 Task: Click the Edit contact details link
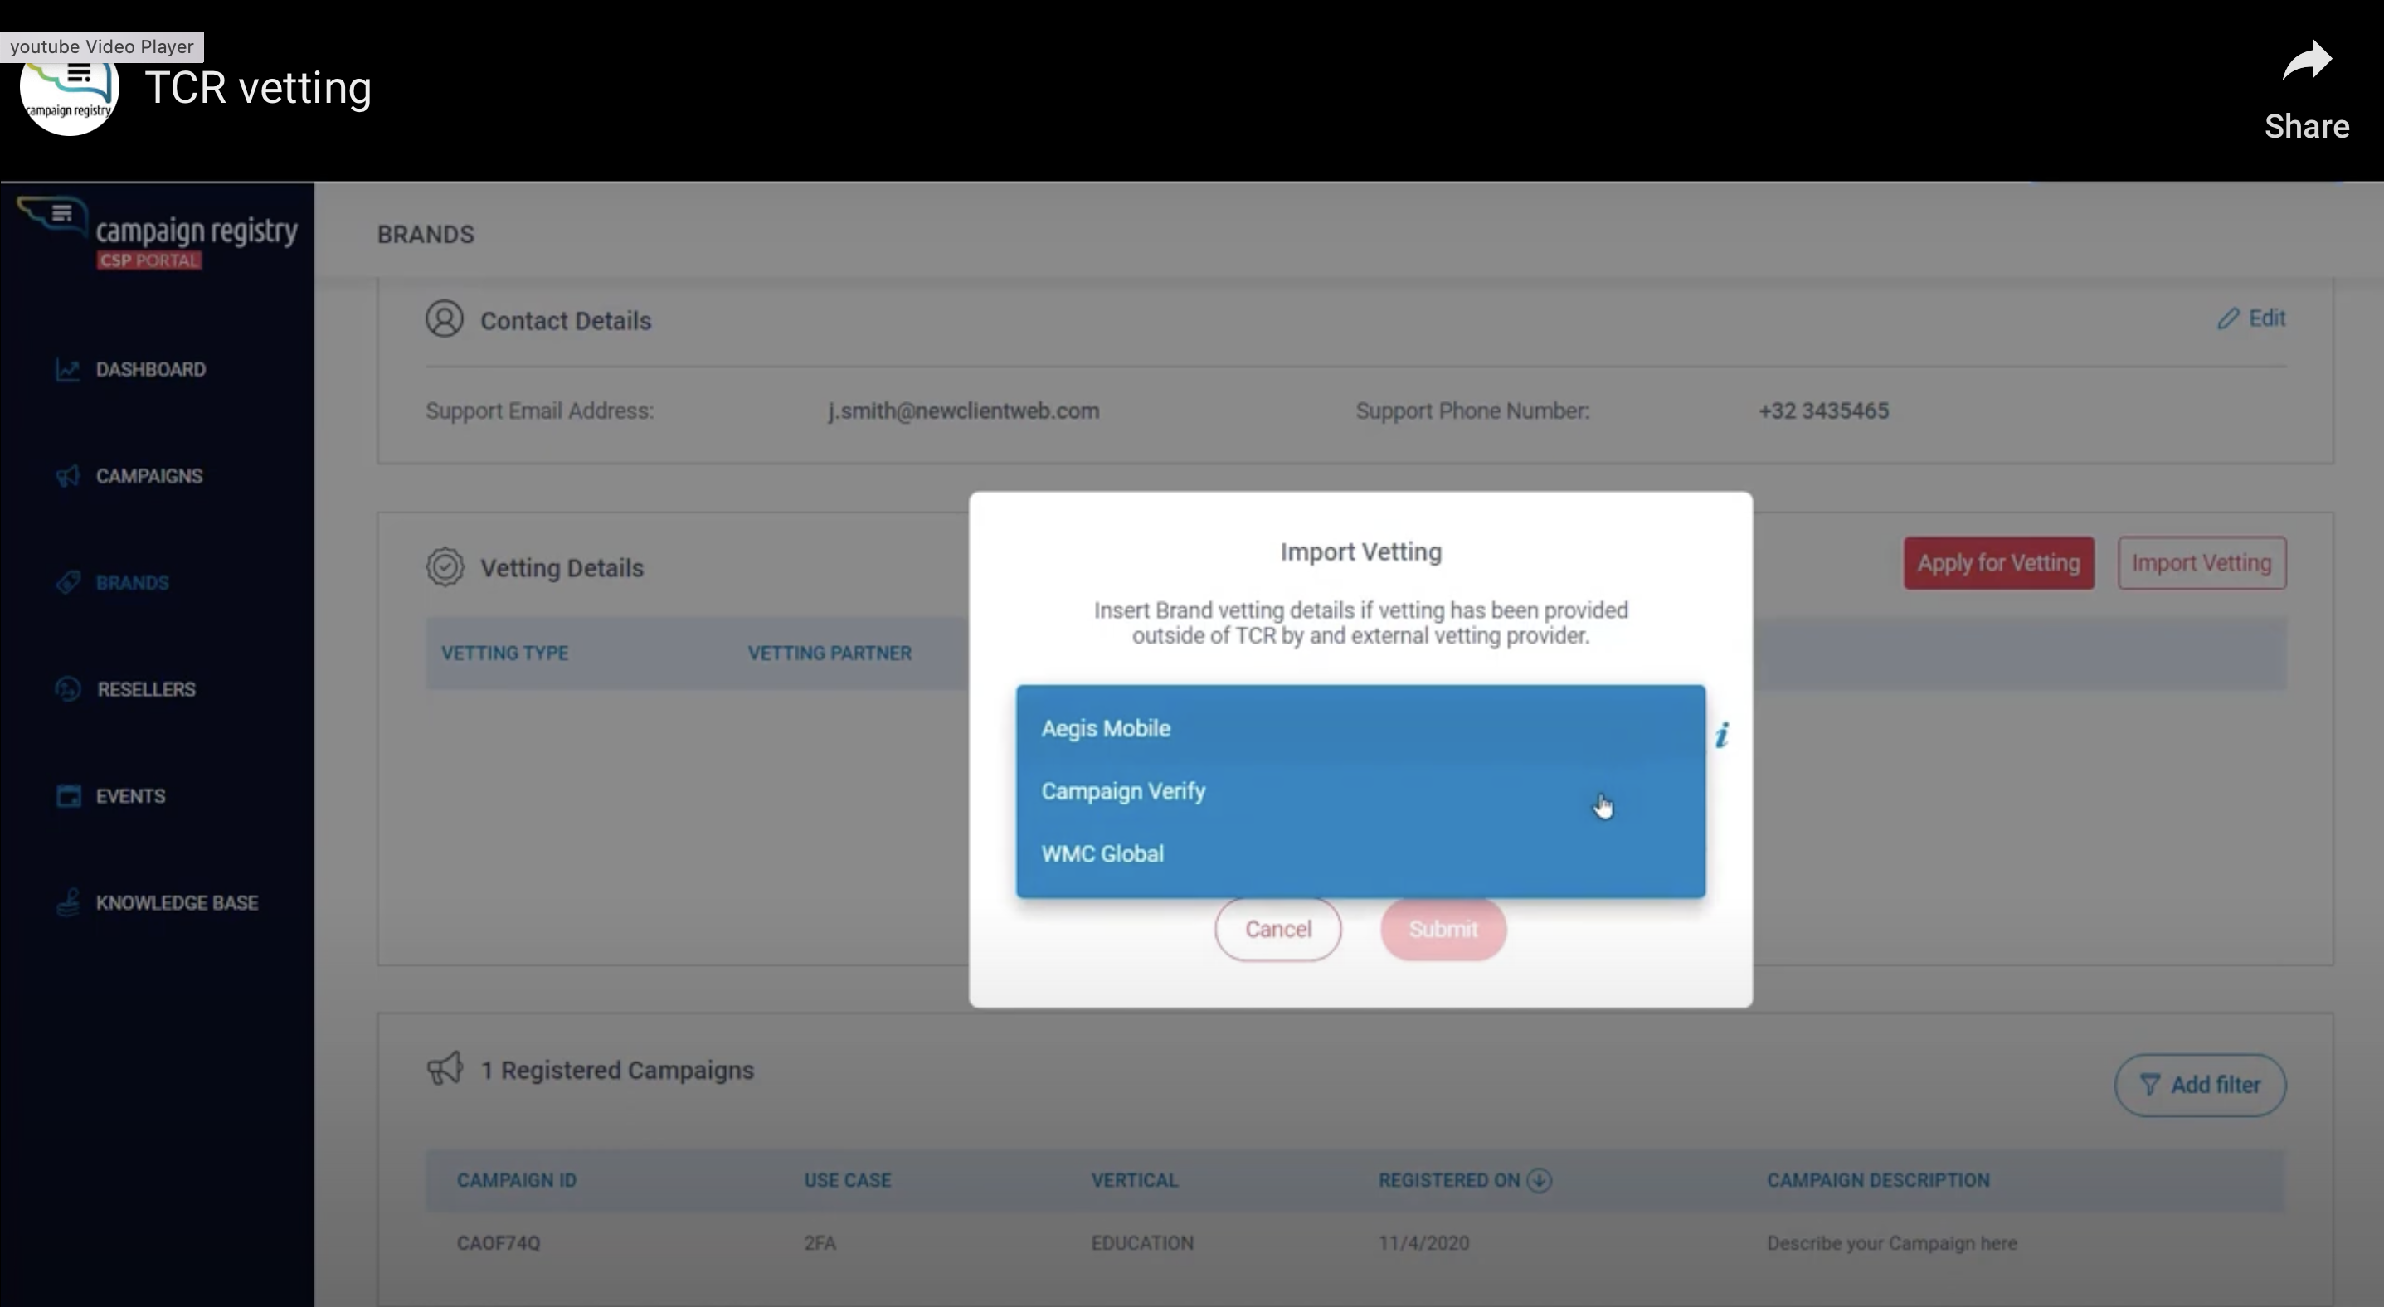click(x=2250, y=317)
